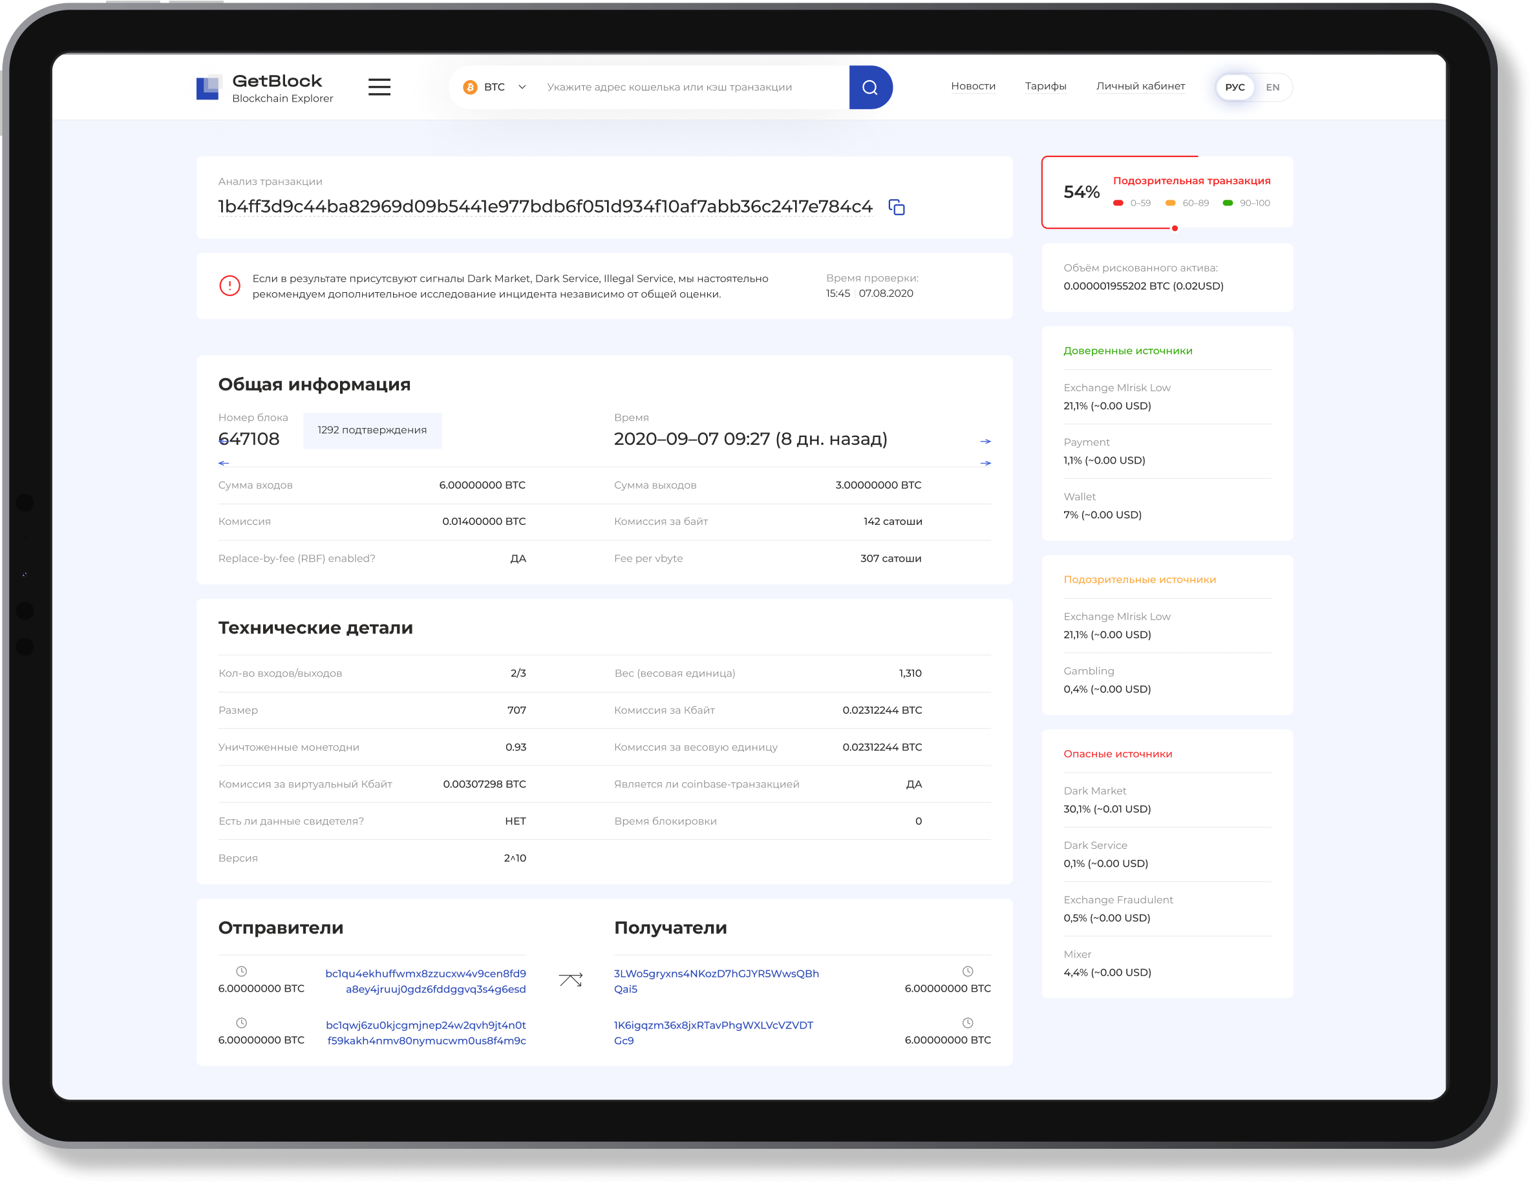Click the clock icon beside the first sender
The image size is (1534, 1185).
(241, 972)
